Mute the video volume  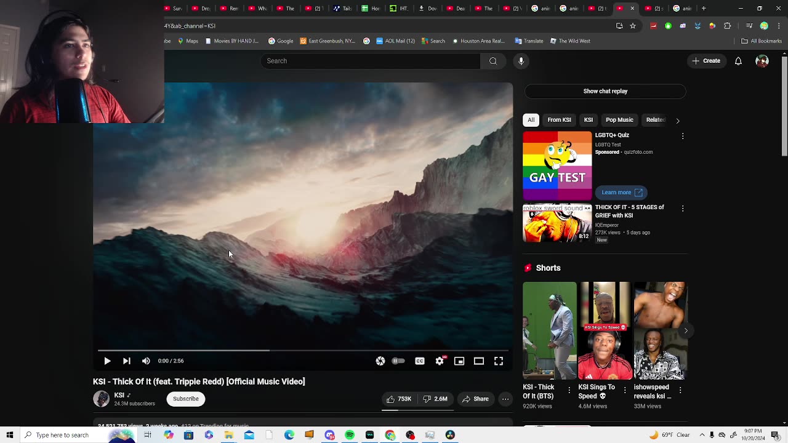[146, 361]
